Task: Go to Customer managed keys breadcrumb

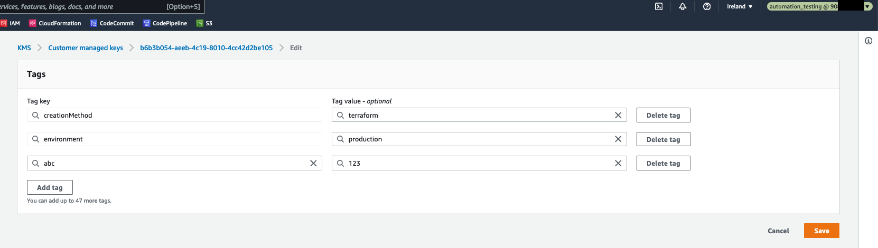Action: (86, 47)
